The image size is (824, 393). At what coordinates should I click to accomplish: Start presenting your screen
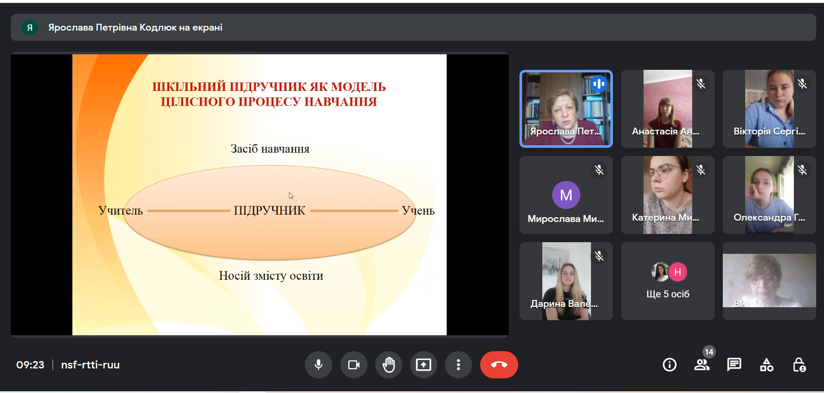click(x=423, y=365)
